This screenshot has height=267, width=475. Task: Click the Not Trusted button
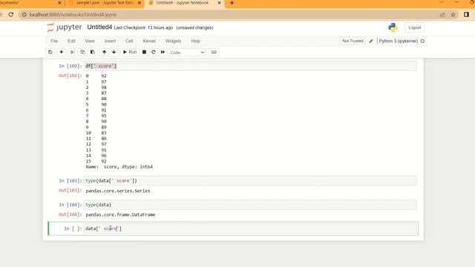tap(353, 41)
